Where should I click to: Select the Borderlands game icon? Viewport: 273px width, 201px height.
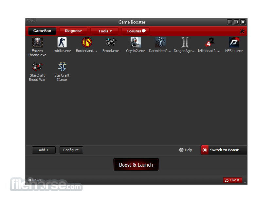(86, 42)
